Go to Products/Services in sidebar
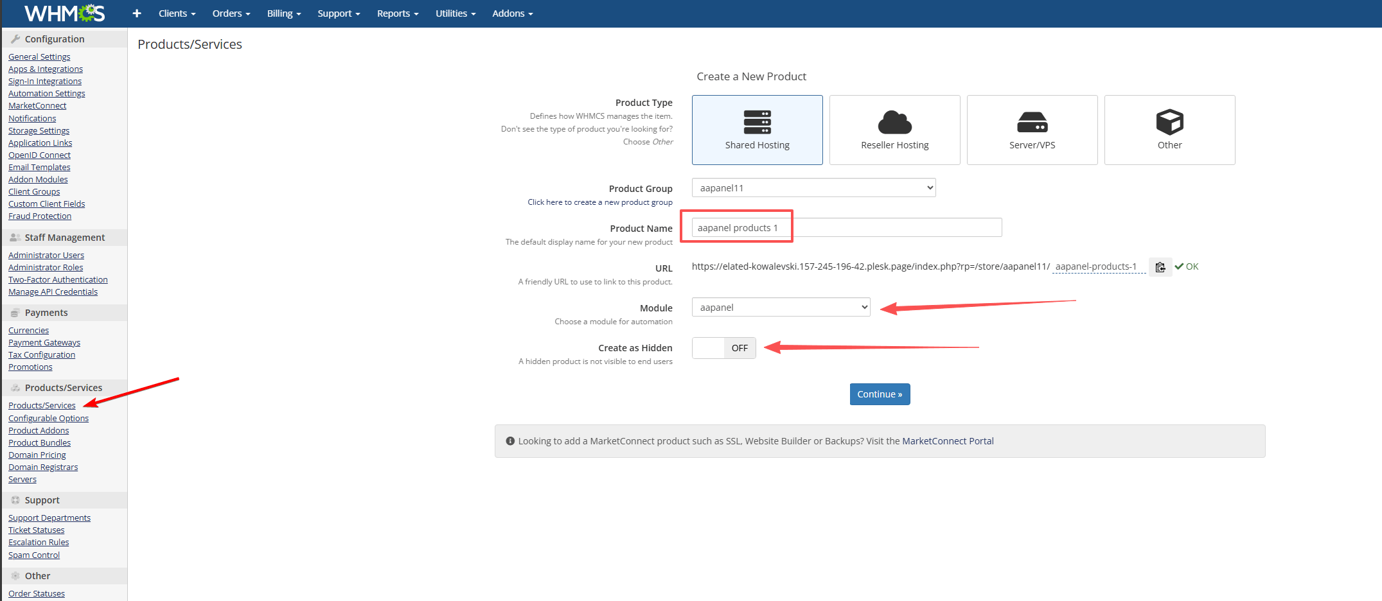Viewport: 1382px width, 601px height. tap(42, 406)
